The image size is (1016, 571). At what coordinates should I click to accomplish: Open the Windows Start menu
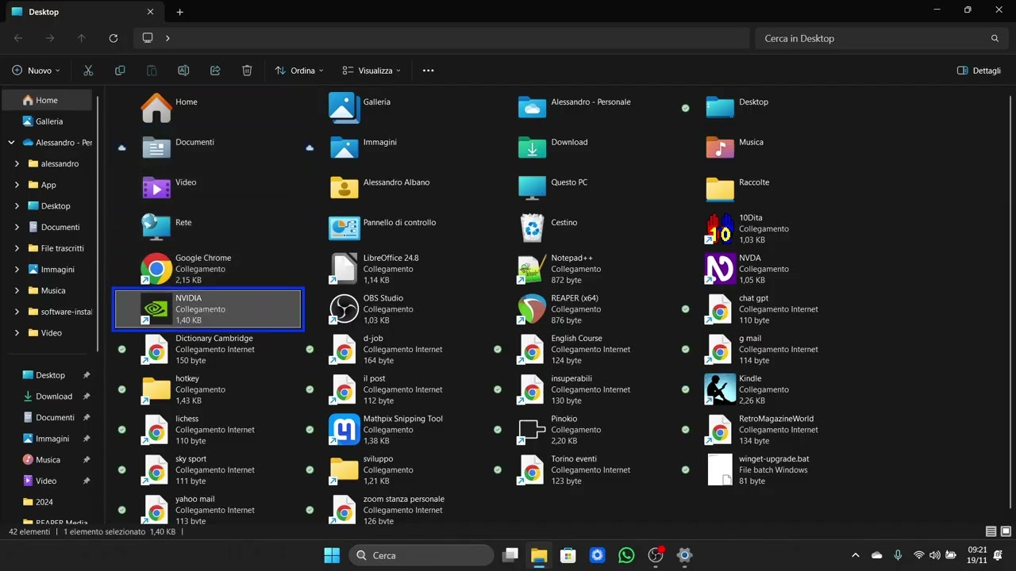coord(332,555)
